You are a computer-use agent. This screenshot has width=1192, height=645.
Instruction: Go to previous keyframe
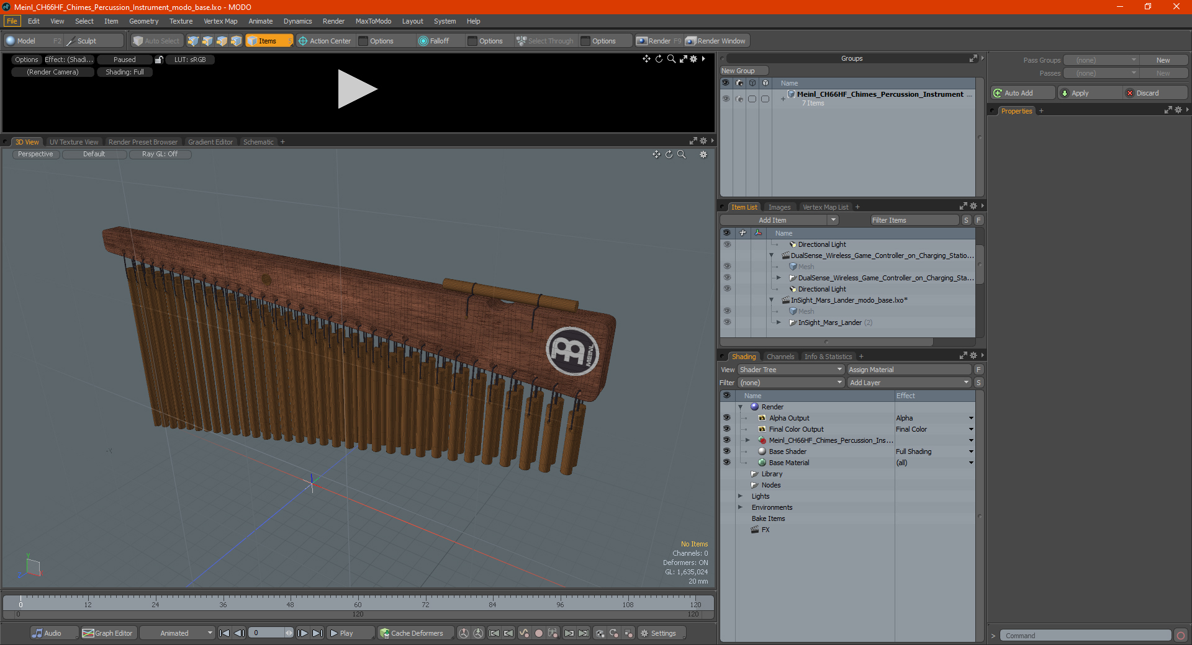[x=508, y=633]
